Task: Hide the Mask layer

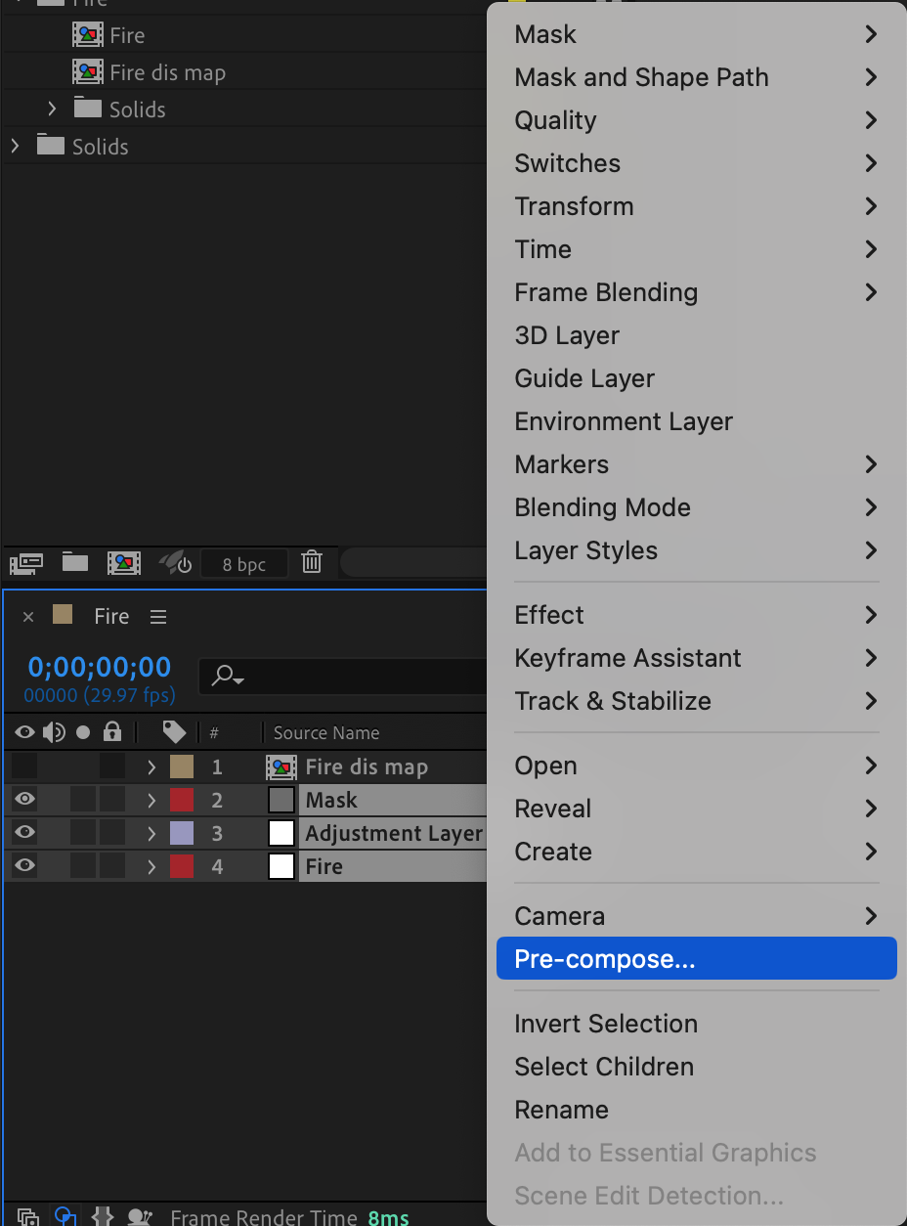Action: coord(25,800)
